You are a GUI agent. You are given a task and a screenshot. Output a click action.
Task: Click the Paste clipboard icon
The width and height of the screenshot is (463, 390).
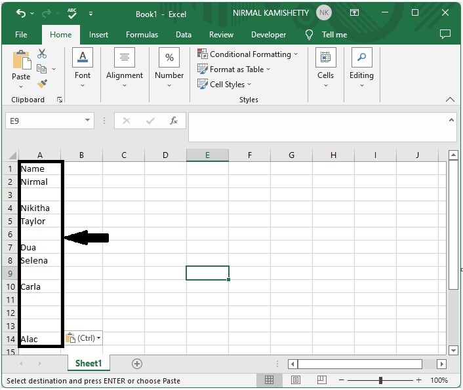[x=22, y=60]
